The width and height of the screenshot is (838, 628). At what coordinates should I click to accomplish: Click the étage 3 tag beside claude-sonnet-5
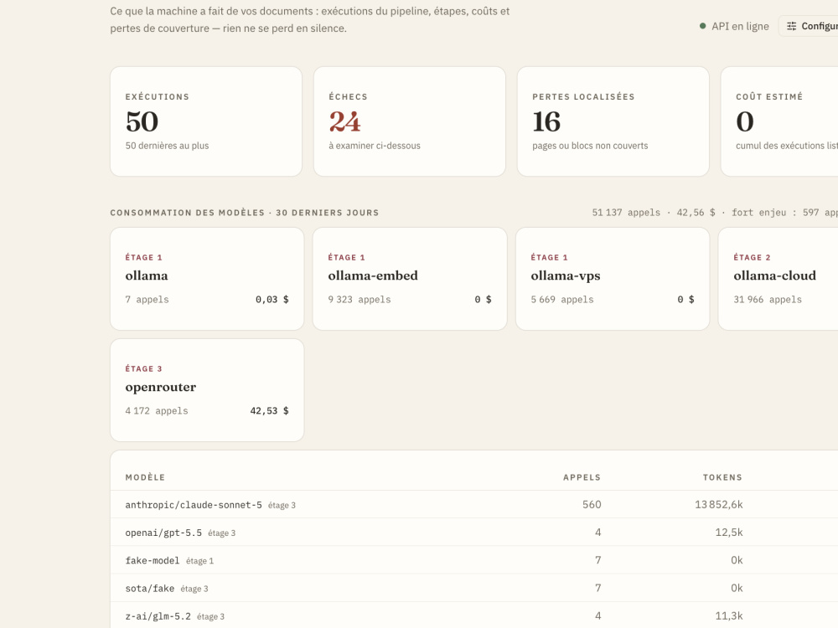coord(282,505)
